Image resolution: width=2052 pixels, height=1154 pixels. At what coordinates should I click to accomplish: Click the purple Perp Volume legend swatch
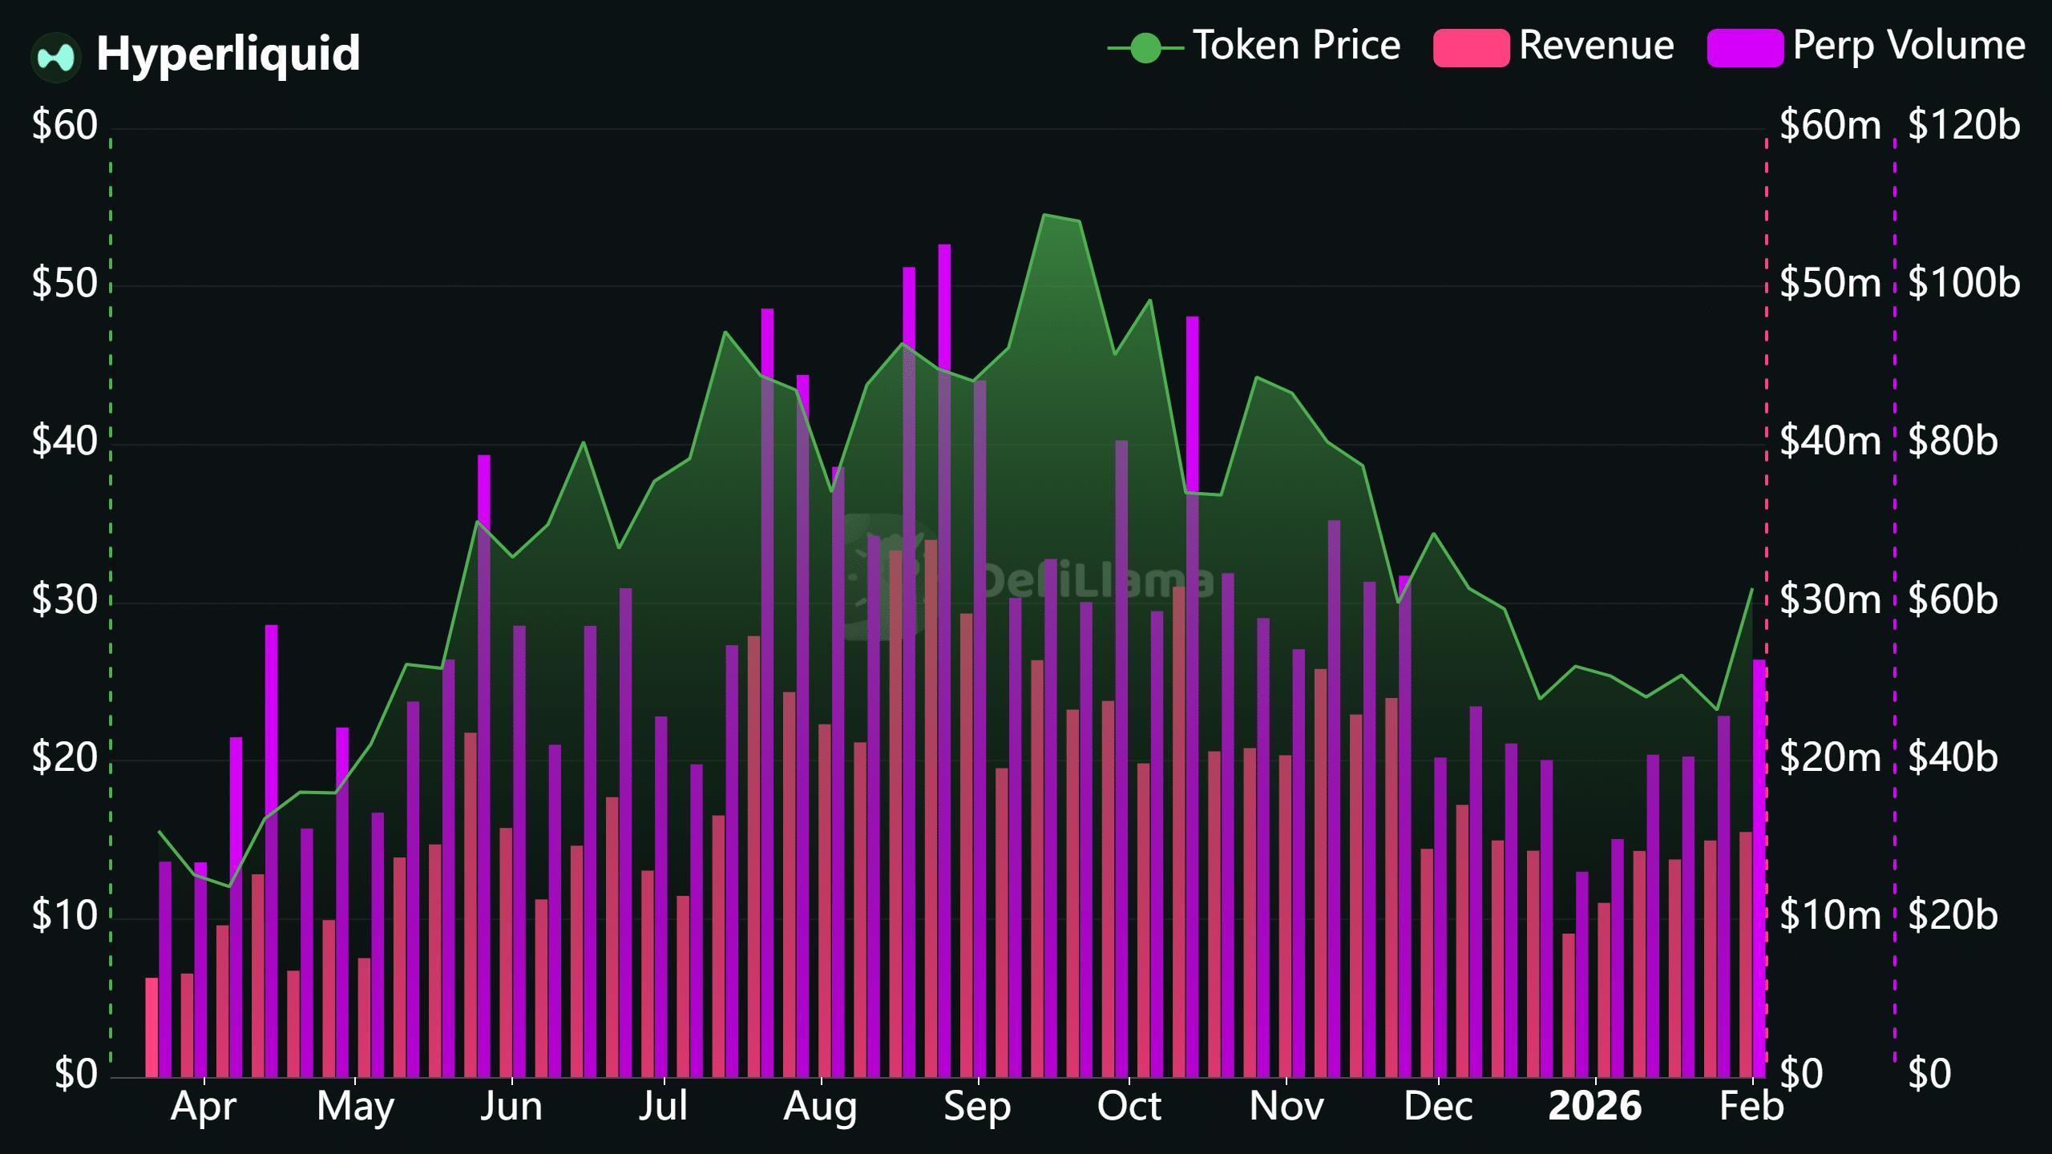[1745, 48]
